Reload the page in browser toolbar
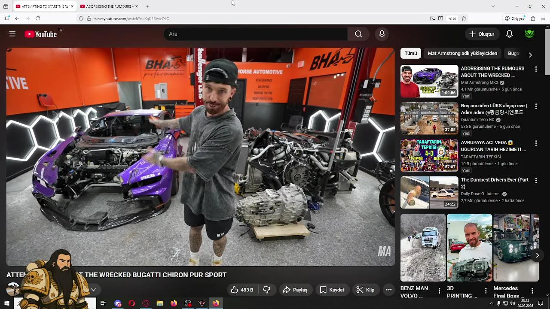The width and height of the screenshot is (550, 309). [x=38, y=18]
